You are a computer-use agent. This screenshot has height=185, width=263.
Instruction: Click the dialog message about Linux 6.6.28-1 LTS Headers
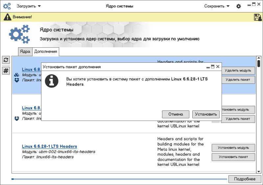click(x=137, y=82)
